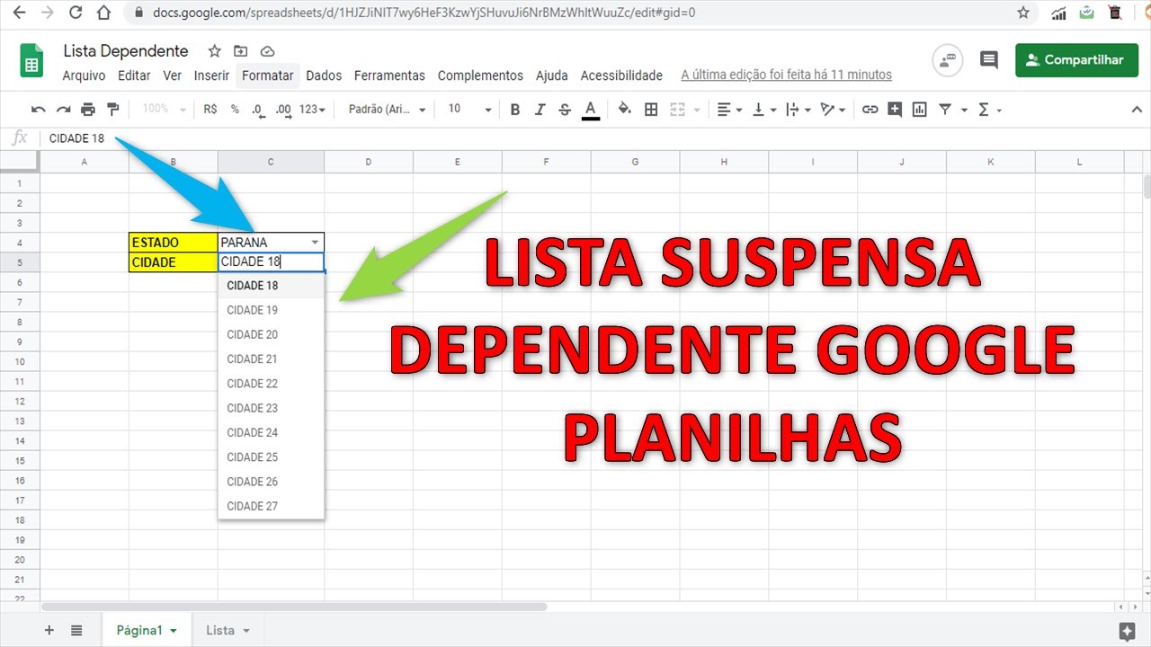Screen dimensions: 1151x647
Task: Click the formula bar input
Action: point(593,138)
